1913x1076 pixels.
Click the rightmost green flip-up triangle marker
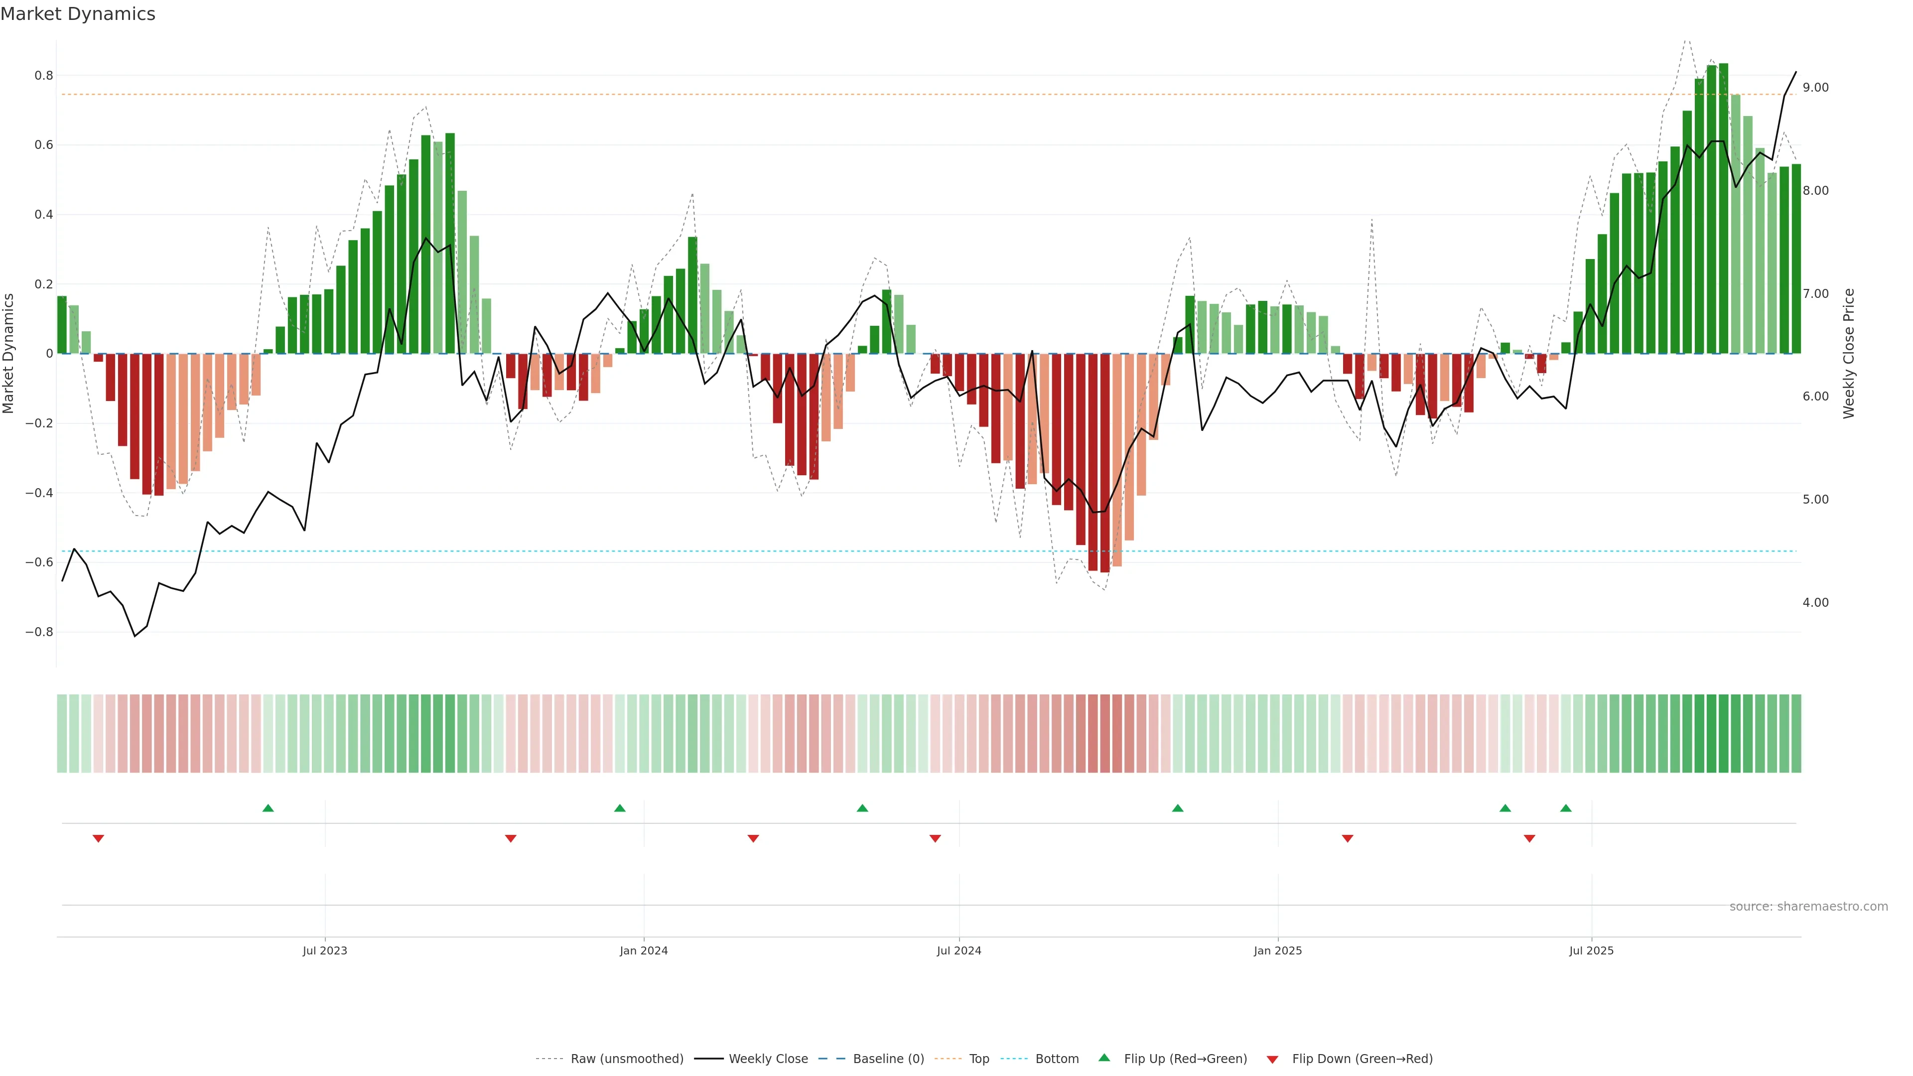pyautogui.click(x=1565, y=808)
